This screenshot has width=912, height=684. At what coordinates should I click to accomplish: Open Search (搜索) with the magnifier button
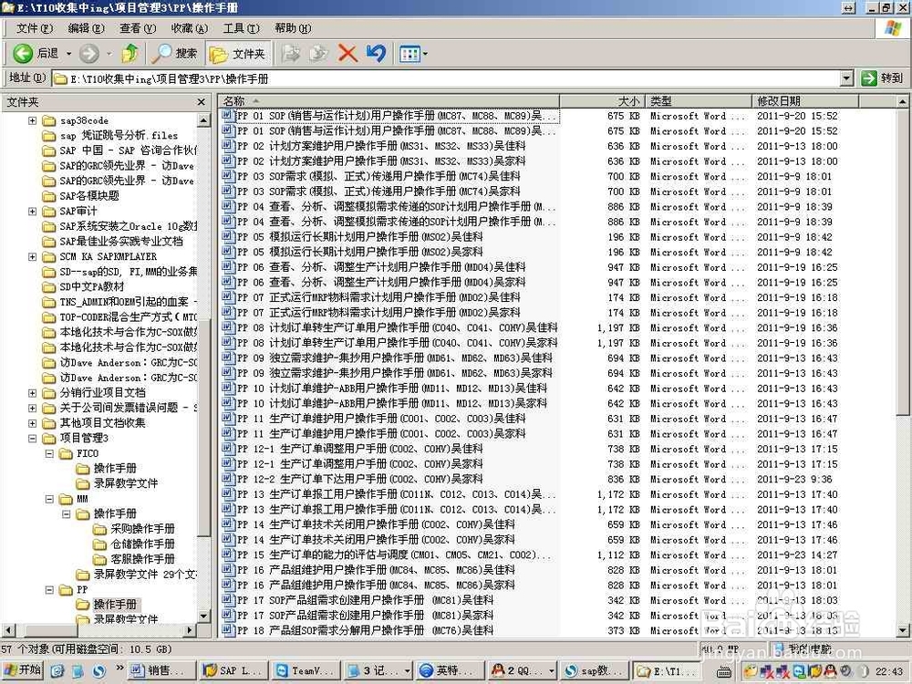pyautogui.click(x=175, y=54)
